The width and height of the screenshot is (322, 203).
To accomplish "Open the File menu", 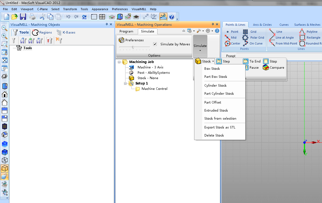I will point(5,9).
